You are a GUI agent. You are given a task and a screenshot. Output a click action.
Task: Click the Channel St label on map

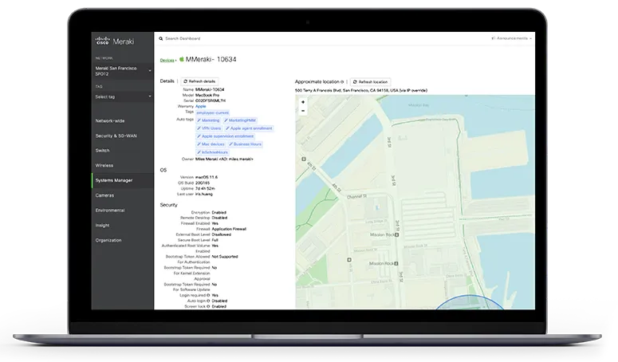click(x=356, y=196)
